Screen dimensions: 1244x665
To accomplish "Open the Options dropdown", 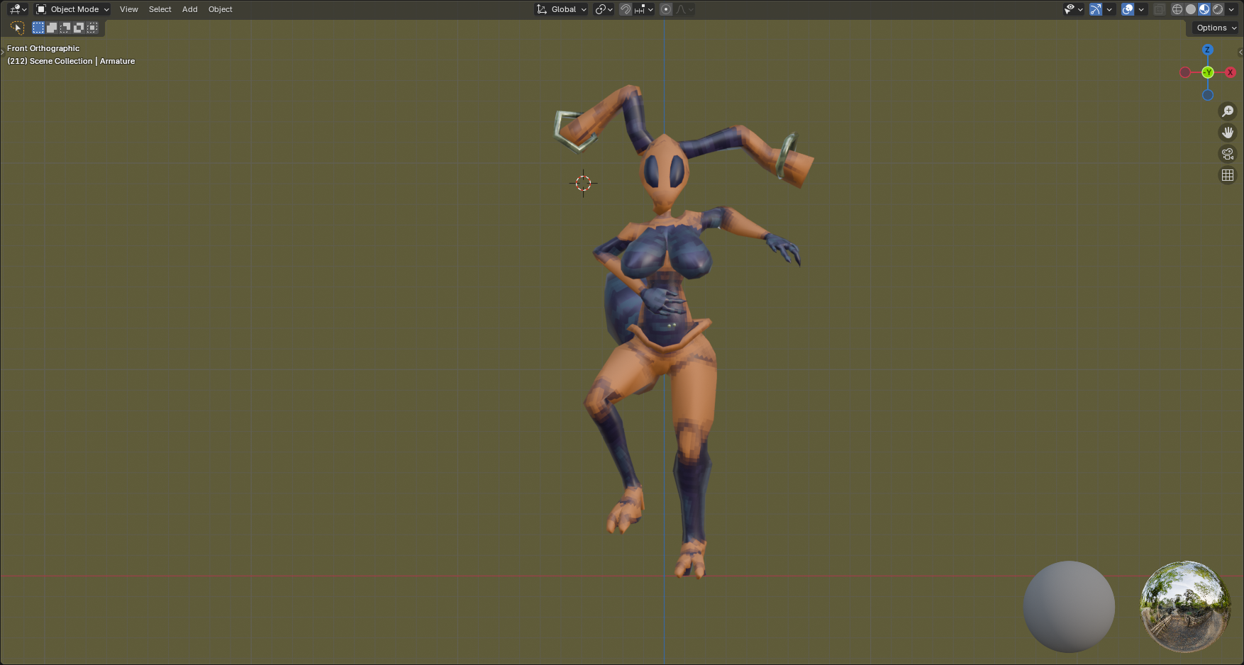I will pyautogui.click(x=1216, y=28).
